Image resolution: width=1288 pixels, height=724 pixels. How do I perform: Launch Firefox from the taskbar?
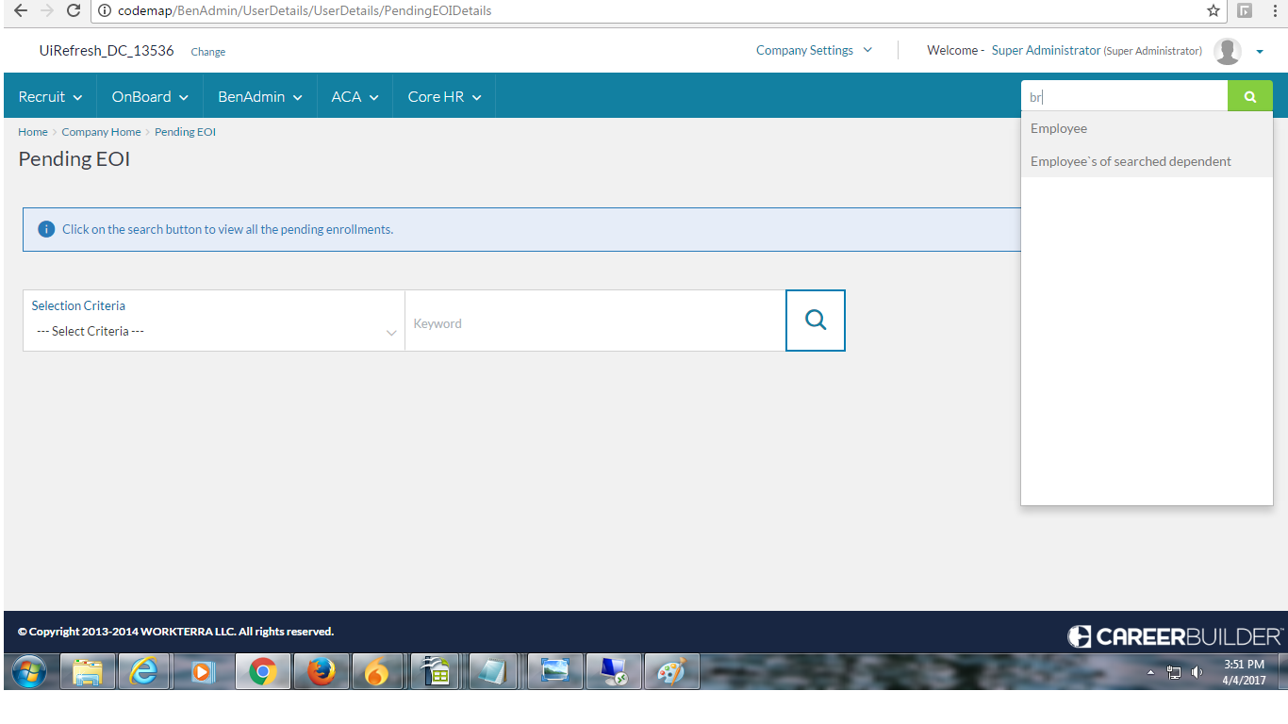pos(322,671)
